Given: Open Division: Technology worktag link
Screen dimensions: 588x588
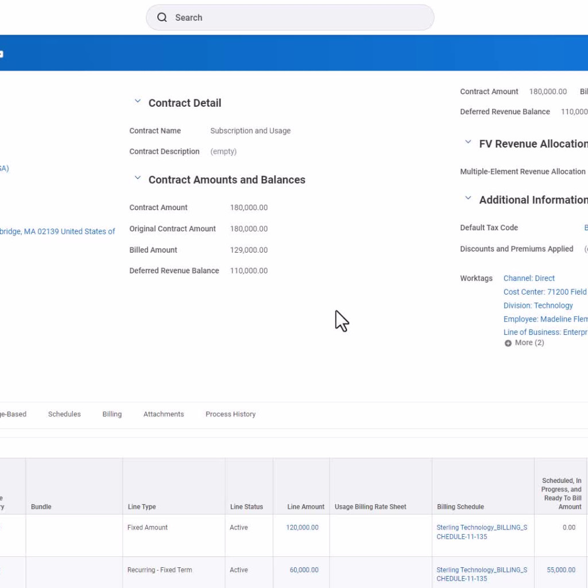Looking at the screenshot, I should click(x=538, y=305).
